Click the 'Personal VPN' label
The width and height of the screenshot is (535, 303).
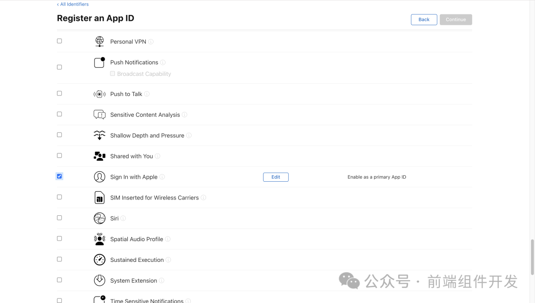(128, 42)
